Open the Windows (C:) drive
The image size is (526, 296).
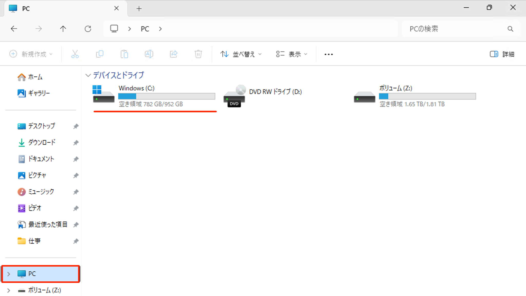click(x=136, y=88)
